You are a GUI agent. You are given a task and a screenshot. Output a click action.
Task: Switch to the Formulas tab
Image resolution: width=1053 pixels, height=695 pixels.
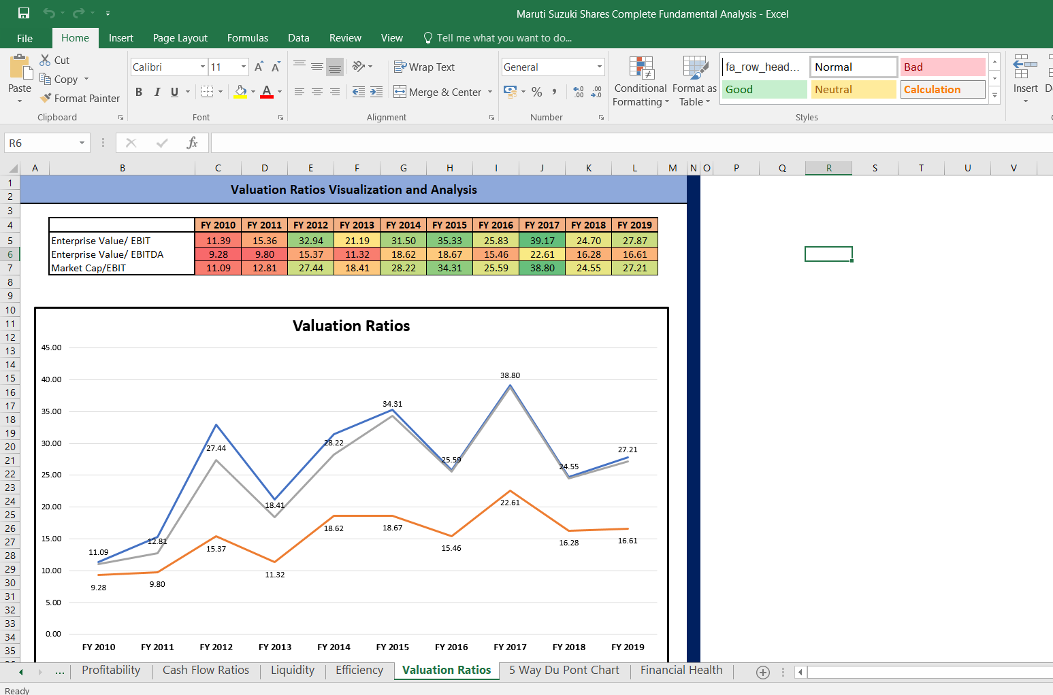(248, 38)
